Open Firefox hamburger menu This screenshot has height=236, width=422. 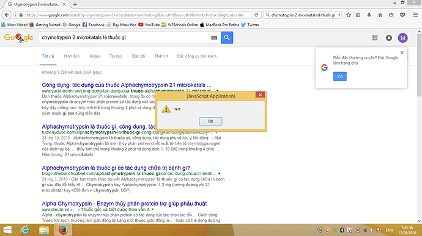[415, 15]
